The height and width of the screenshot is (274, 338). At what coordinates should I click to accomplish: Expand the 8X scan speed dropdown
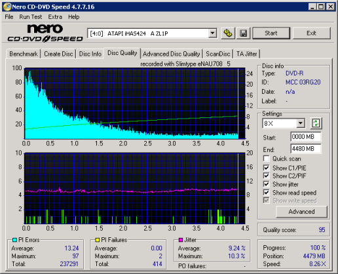301,123
